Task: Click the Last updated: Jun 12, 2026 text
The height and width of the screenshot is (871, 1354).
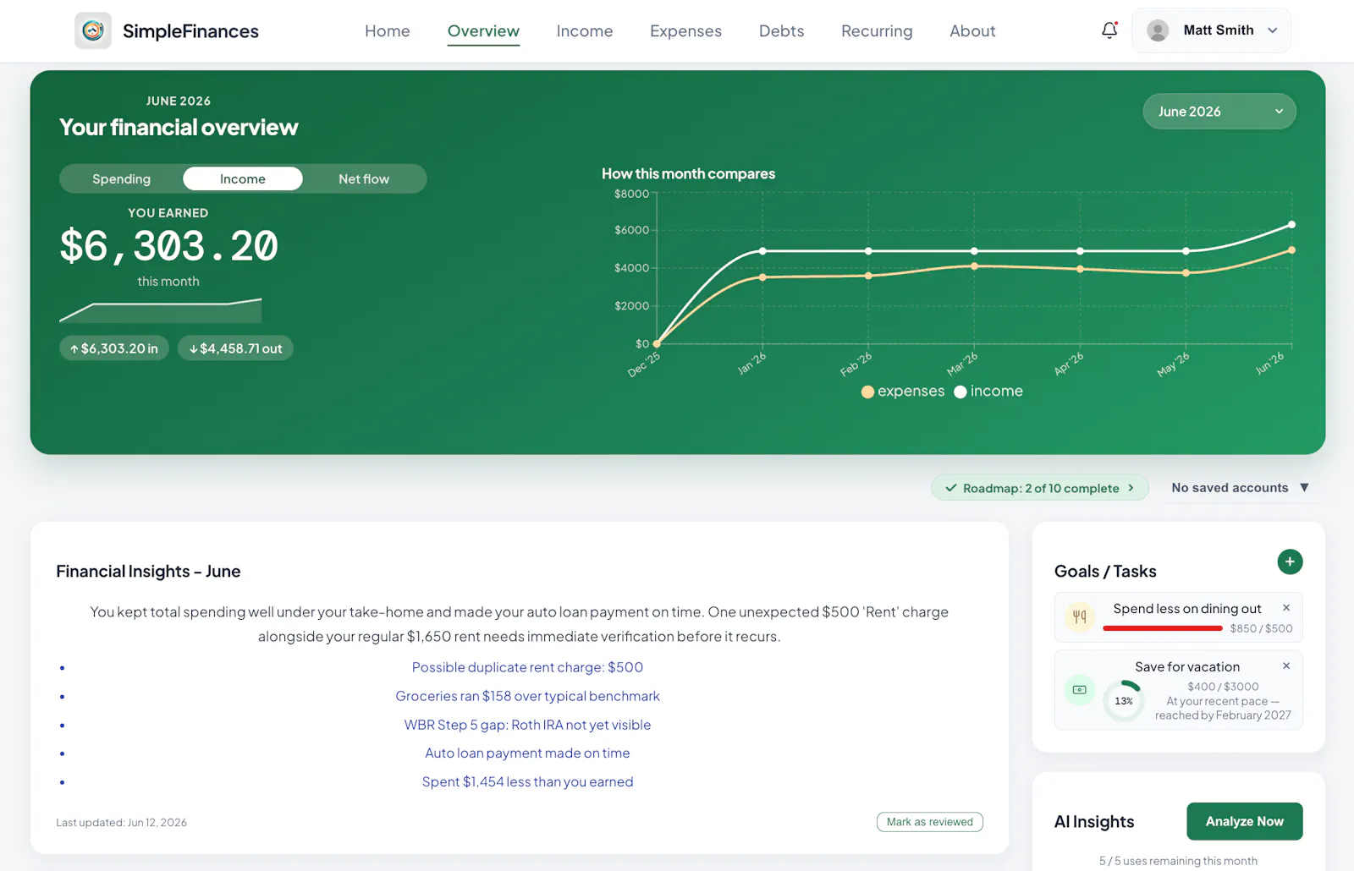Action: [121, 822]
